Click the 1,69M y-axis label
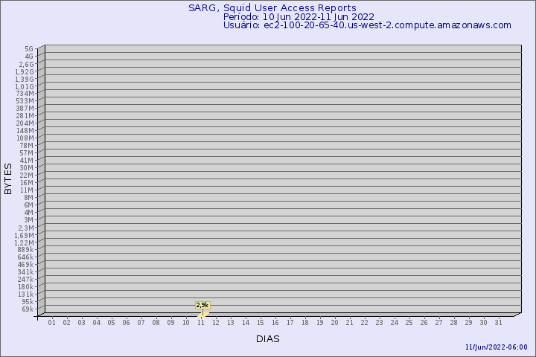Viewport: 536px width, 357px height. pyautogui.click(x=24, y=235)
